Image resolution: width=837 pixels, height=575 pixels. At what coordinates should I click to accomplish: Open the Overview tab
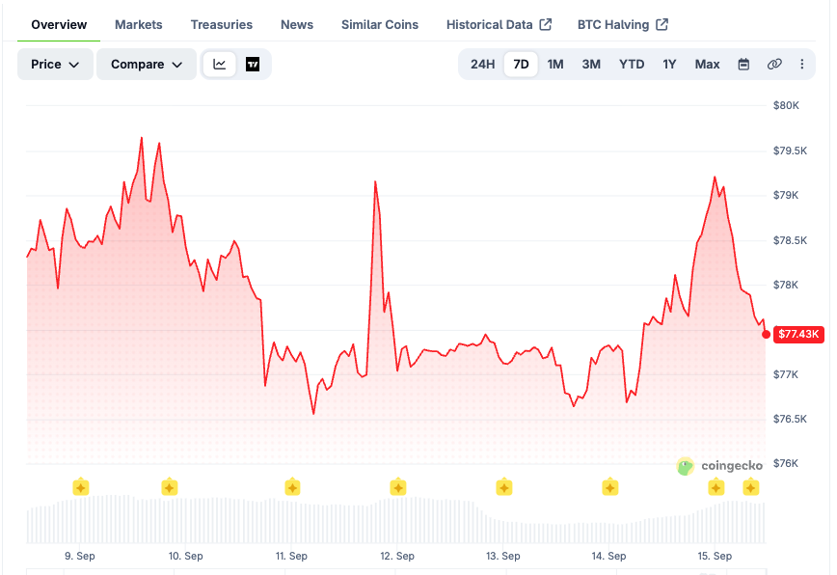coord(59,24)
